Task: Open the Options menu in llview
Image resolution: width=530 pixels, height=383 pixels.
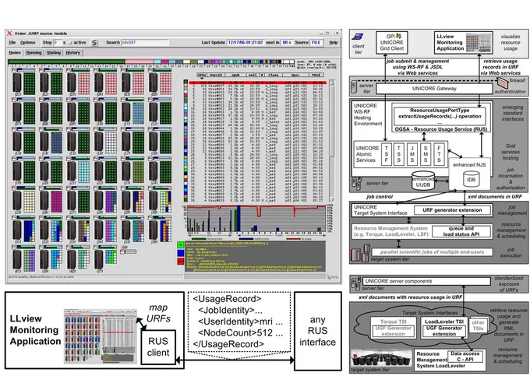Action: [x=28, y=43]
